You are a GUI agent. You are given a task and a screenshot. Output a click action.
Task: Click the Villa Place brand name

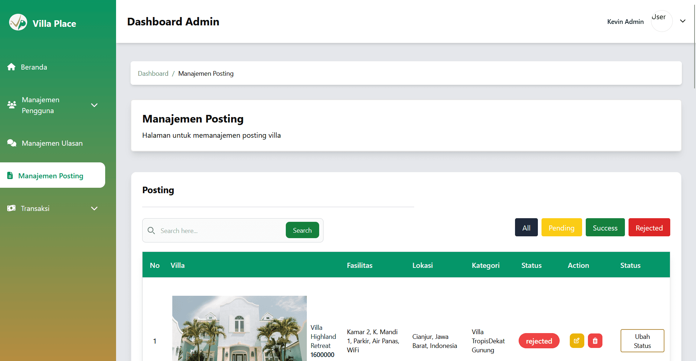point(54,24)
